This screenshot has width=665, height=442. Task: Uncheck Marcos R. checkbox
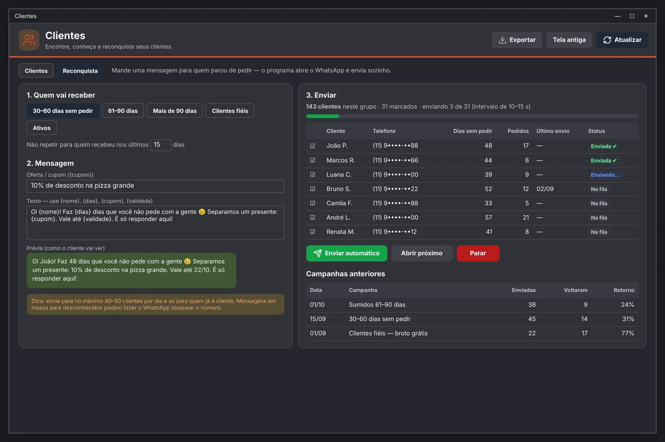313,160
